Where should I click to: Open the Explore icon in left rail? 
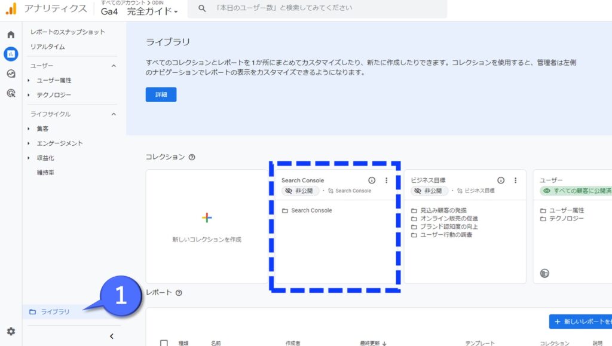pos(11,74)
